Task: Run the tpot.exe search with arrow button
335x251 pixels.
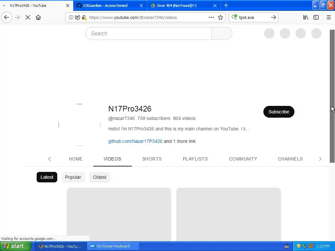Action: 273,18
